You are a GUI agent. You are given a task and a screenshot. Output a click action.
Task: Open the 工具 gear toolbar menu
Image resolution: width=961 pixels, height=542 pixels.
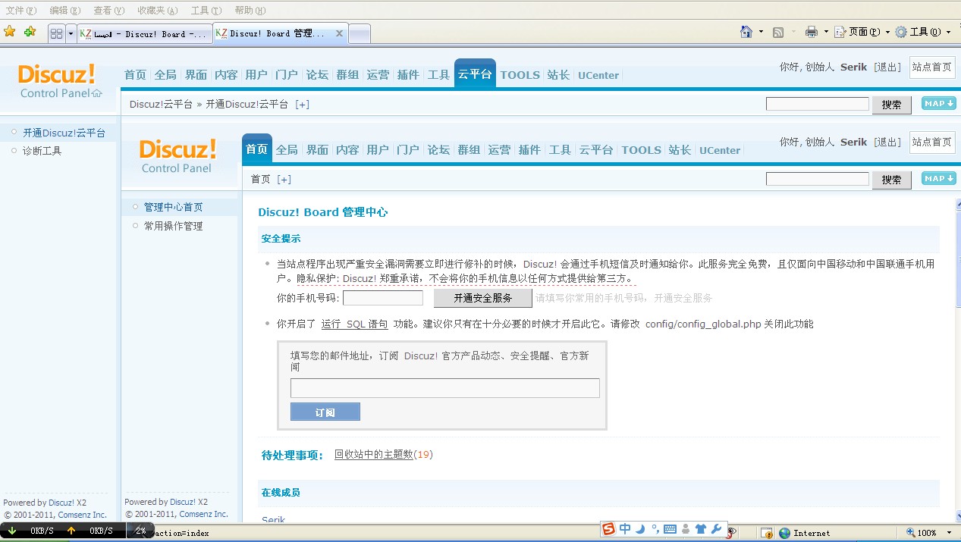pos(922,32)
